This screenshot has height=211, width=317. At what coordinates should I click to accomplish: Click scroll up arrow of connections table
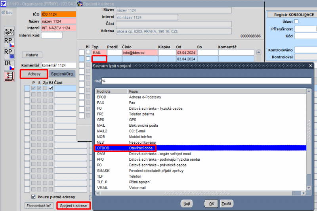coord(259,52)
